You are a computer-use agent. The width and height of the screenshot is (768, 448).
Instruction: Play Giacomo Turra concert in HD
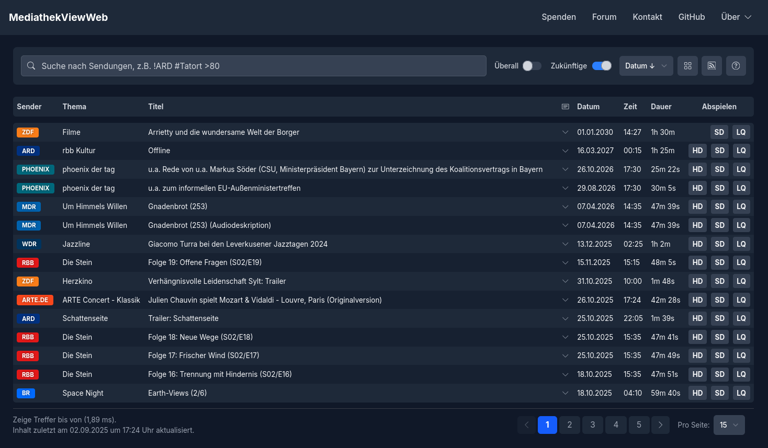click(x=697, y=244)
